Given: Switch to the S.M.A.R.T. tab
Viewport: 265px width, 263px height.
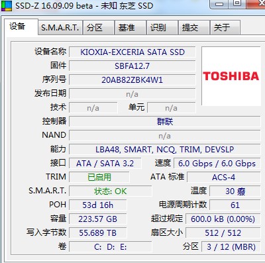Looking at the screenshot, I should (60, 28).
